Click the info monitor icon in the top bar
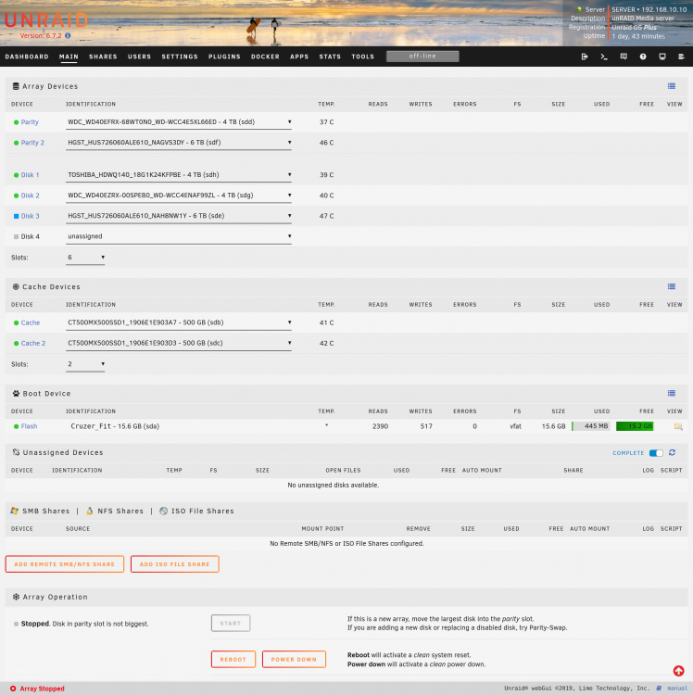Screen dimensions: 693x695 (662, 57)
